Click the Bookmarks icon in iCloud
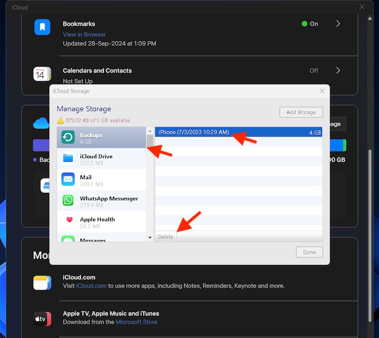This screenshot has width=379, height=338. point(42,27)
